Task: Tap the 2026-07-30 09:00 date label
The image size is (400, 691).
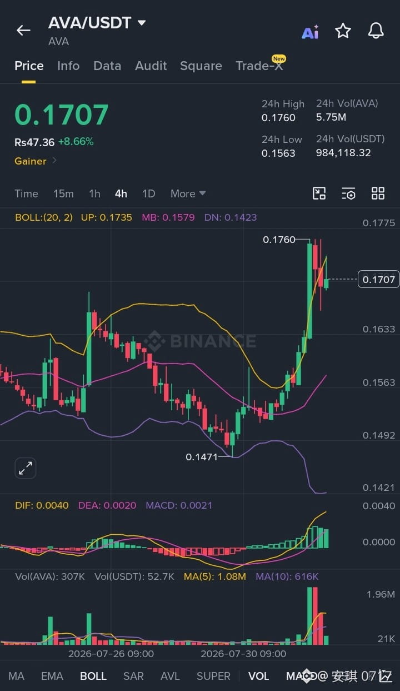Action: [243, 654]
